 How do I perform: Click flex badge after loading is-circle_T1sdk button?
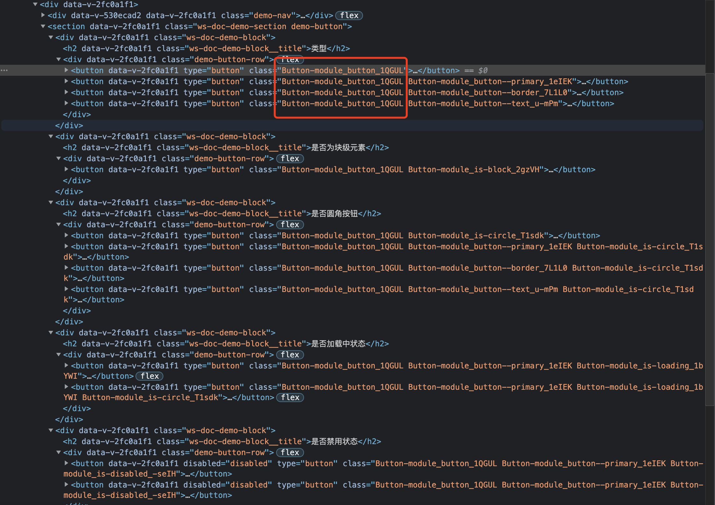coord(290,398)
